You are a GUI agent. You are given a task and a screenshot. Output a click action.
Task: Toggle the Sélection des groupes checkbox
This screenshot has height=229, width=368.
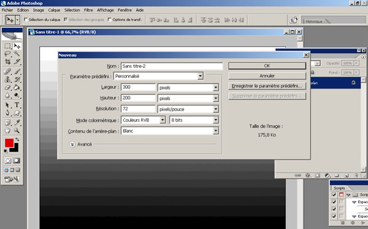[x=66, y=20]
